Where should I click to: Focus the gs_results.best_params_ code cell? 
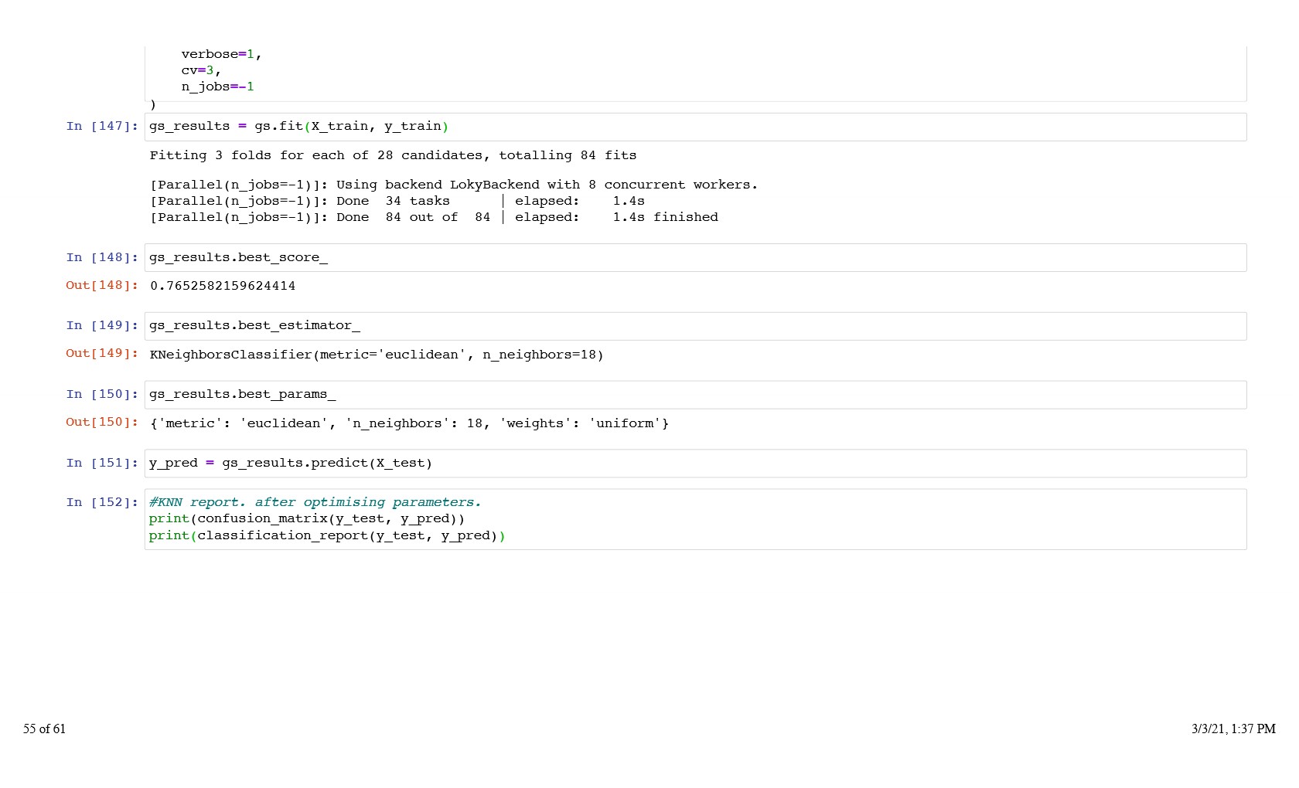click(x=242, y=395)
